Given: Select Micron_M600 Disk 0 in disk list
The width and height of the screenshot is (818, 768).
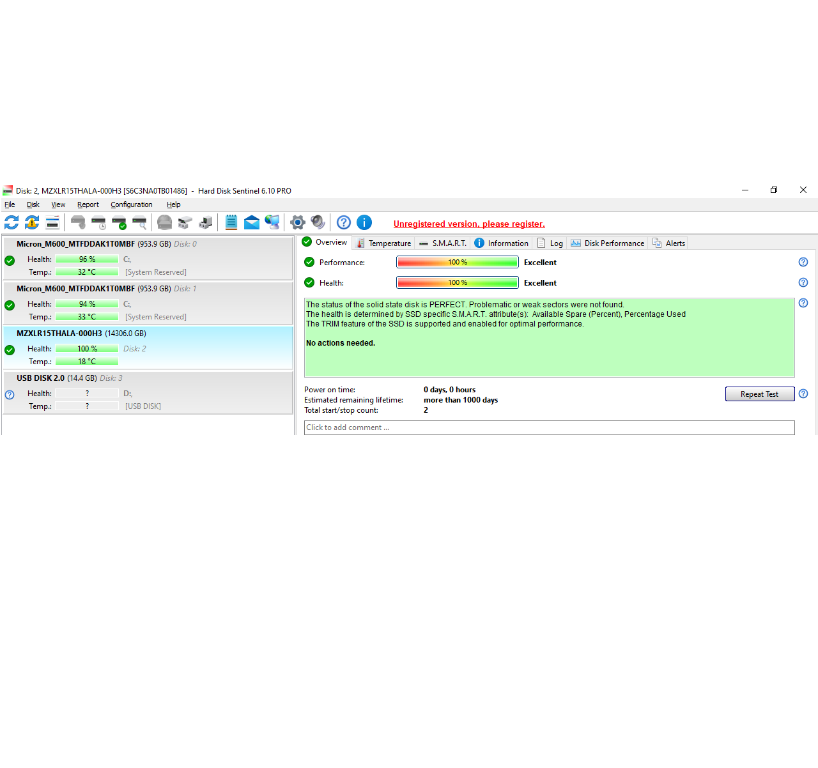Looking at the screenshot, I should point(148,258).
